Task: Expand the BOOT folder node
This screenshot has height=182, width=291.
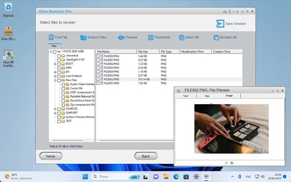Action: (55, 64)
